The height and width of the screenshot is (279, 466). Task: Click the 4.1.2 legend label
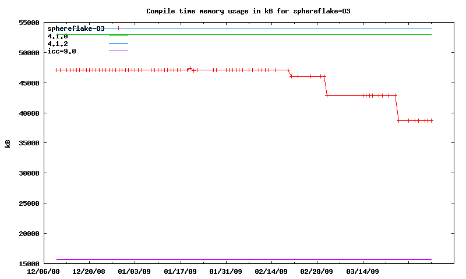(58, 44)
